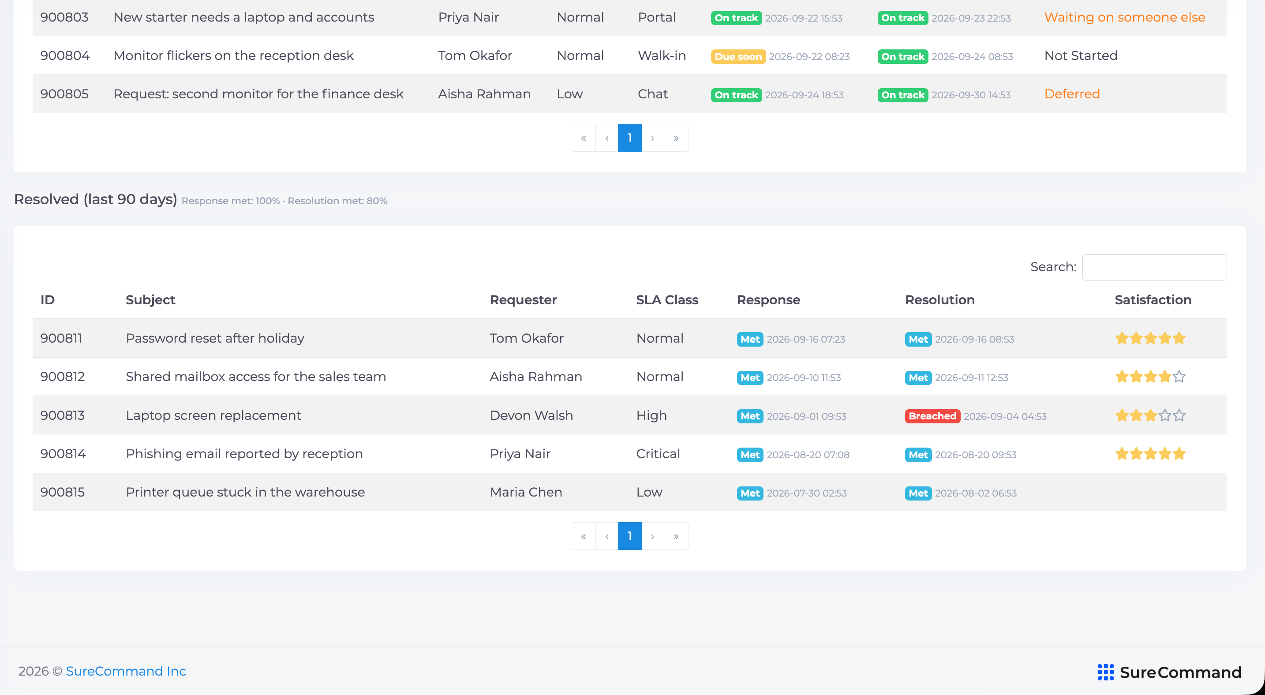Click requester Devon Walsh
The height and width of the screenshot is (695, 1265).
(531, 415)
